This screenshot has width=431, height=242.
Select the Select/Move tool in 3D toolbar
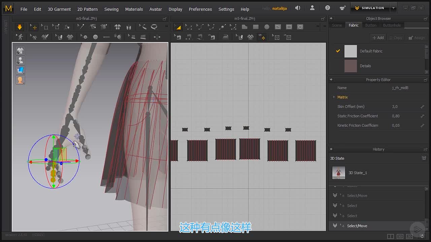tap(33, 27)
